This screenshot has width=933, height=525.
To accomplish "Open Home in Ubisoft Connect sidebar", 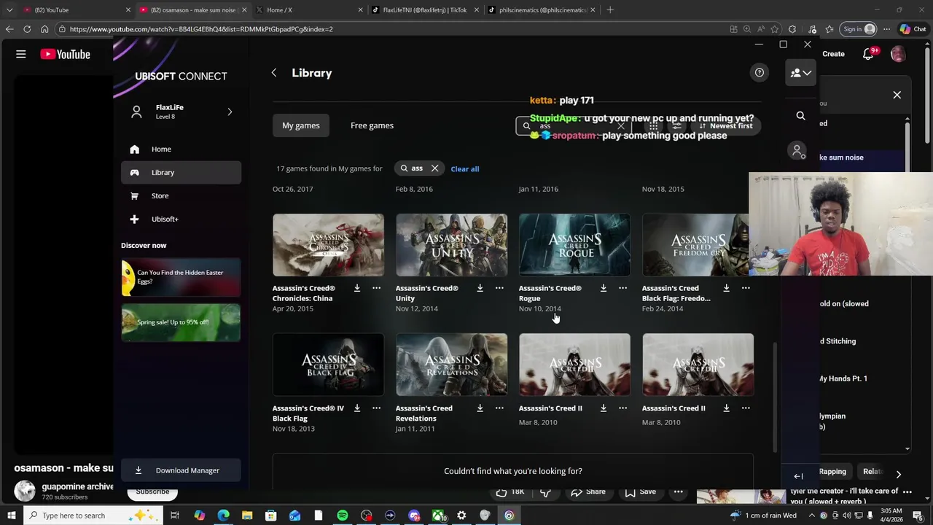I will pos(181,149).
